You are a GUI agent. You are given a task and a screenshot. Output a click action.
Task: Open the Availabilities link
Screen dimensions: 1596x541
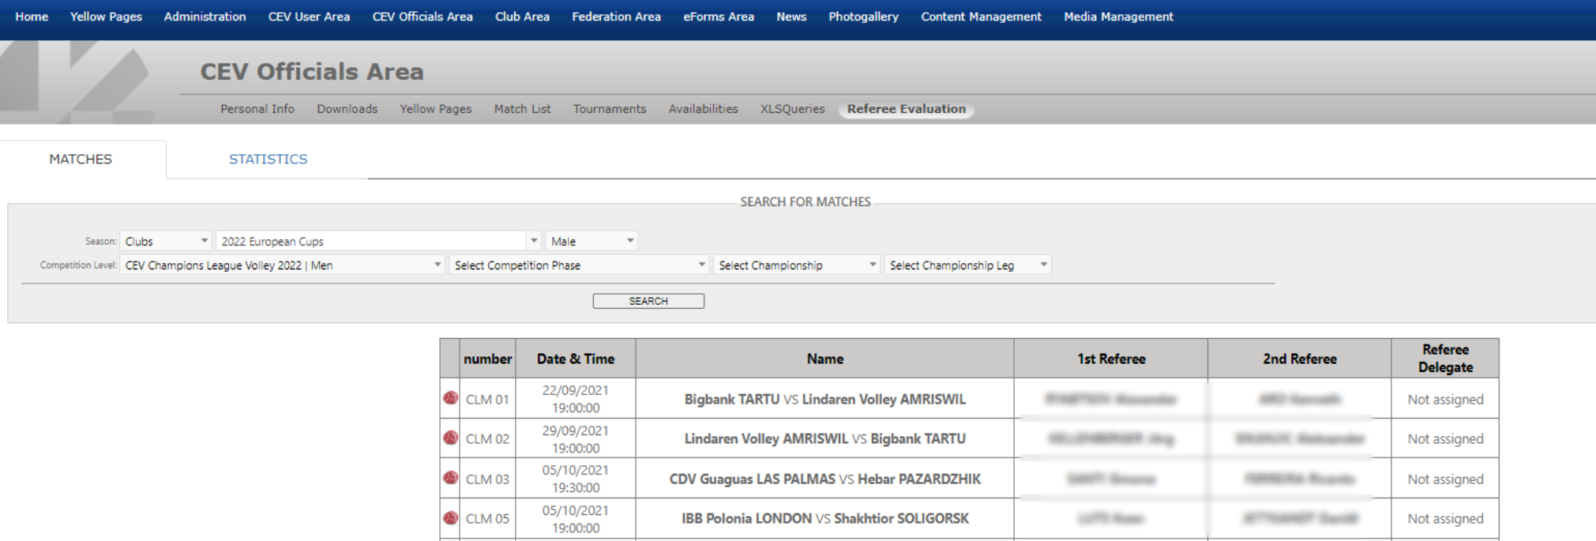tap(703, 109)
